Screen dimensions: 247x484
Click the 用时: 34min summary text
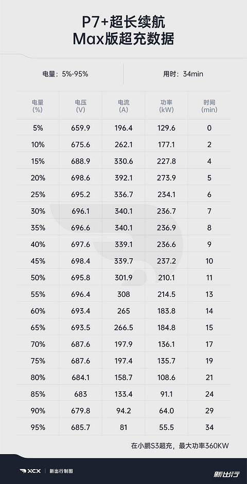[183, 74]
